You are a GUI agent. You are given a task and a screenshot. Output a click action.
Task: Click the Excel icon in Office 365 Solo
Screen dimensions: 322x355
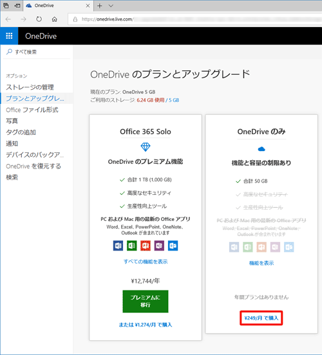tap(132, 246)
